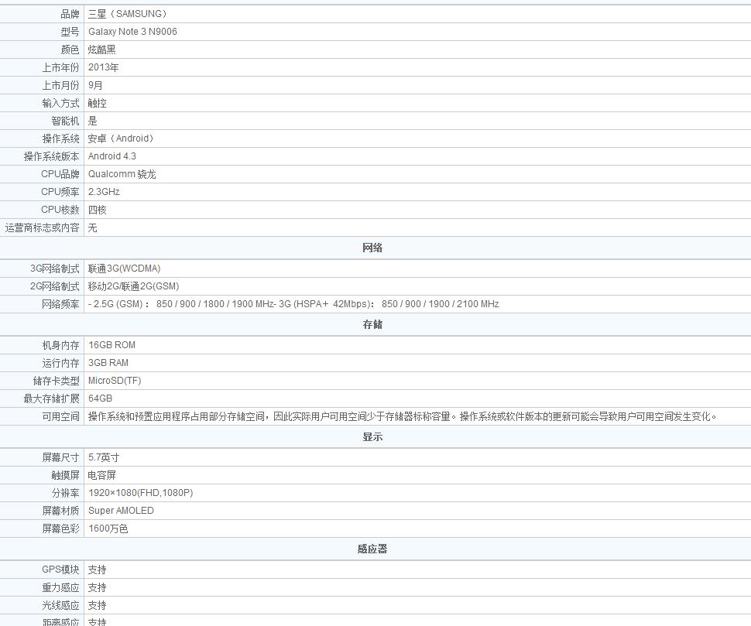Click the 显示 section header
The height and width of the screenshot is (626, 751).
click(372, 437)
